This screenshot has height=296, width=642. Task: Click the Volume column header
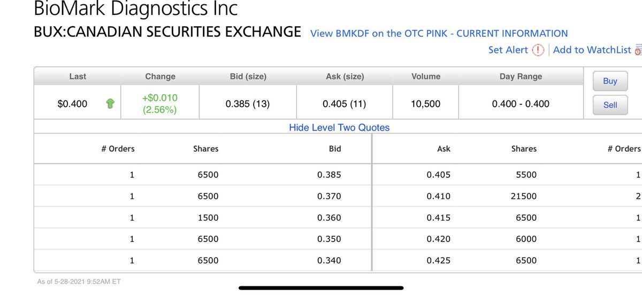(426, 76)
